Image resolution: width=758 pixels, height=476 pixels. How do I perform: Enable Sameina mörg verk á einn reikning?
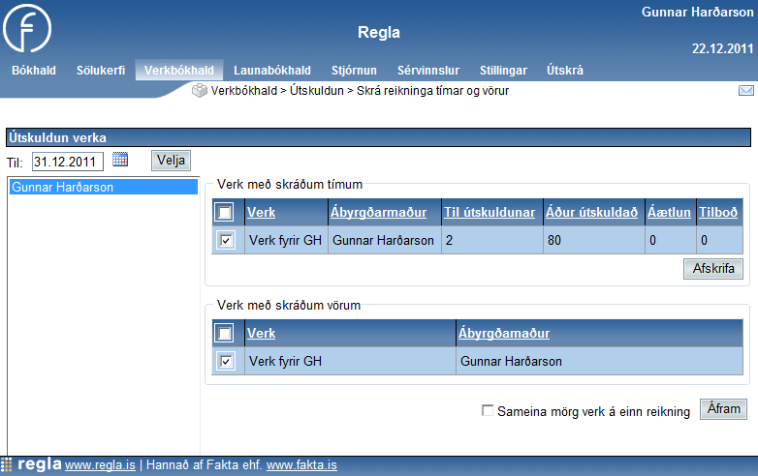[488, 411]
